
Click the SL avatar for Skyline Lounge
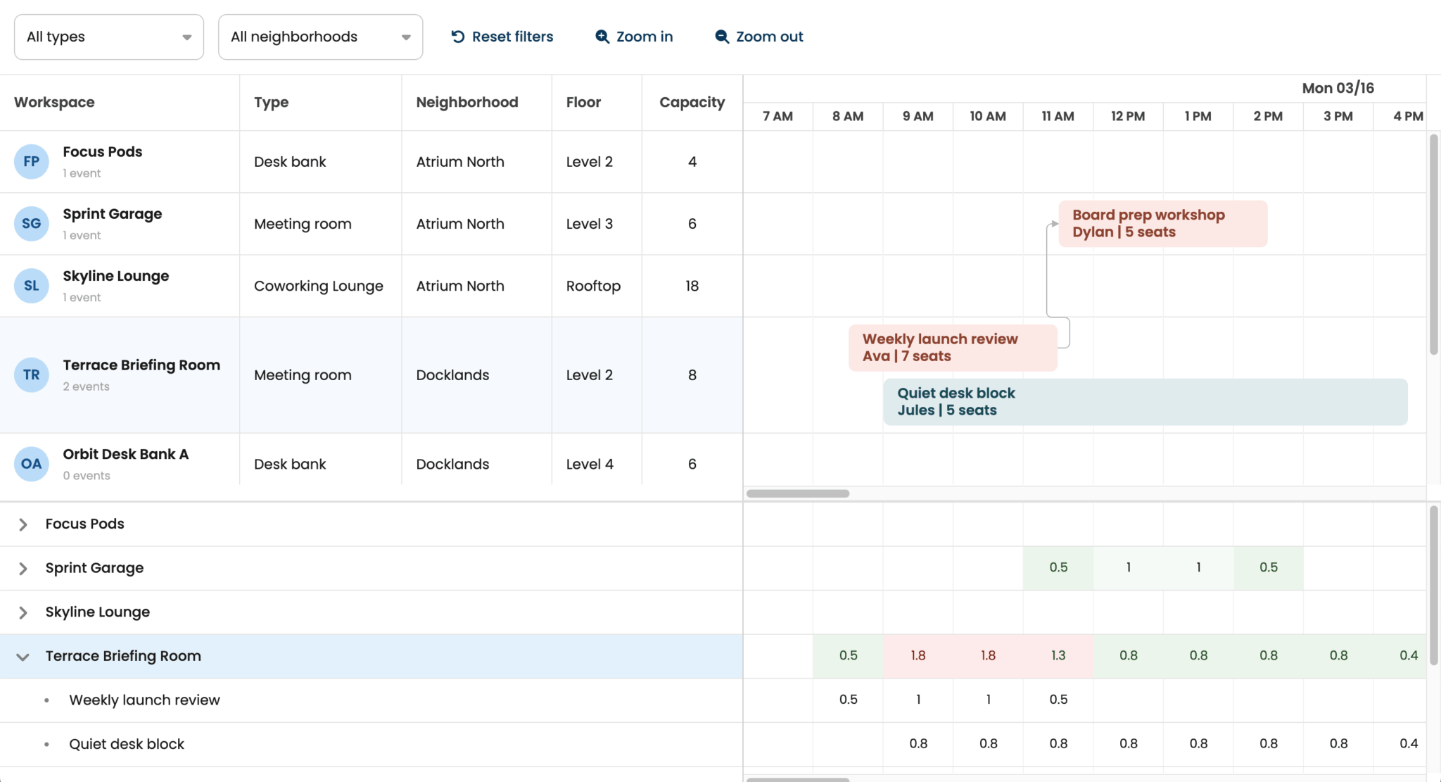(x=32, y=286)
